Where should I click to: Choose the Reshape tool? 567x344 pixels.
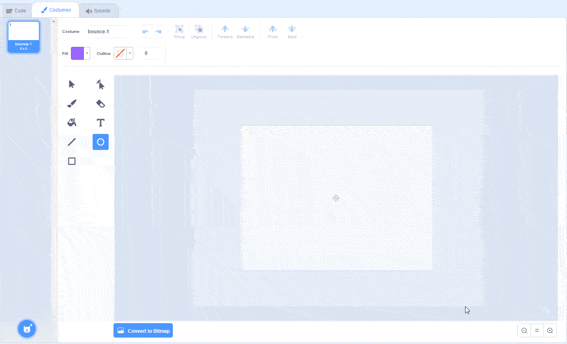point(100,84)
